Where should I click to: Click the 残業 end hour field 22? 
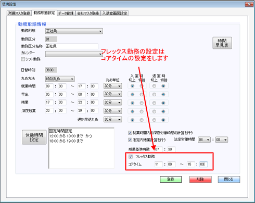[82, 103]
